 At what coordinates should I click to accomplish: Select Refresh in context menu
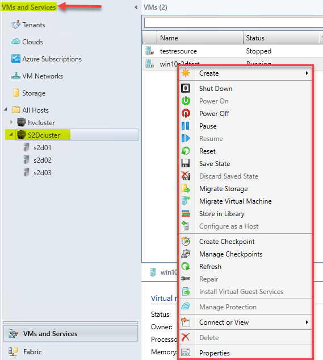(245, 266)
